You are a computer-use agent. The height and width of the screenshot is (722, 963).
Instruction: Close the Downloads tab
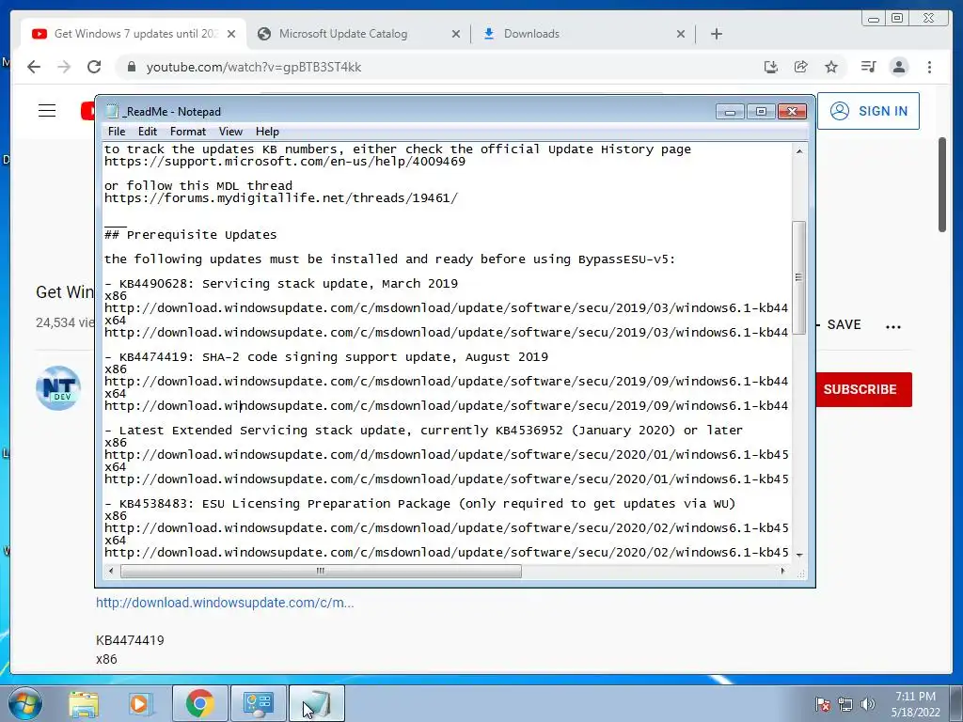681,34
